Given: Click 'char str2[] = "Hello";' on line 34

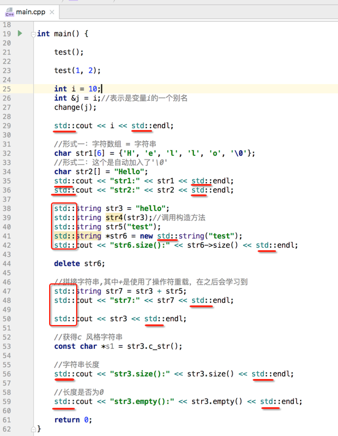Looking at the screenshot, I should (101, 172).
